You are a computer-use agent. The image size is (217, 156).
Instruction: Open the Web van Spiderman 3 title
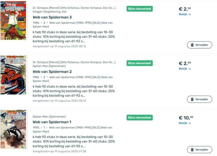pyautogui.click(x=52, y=17)
